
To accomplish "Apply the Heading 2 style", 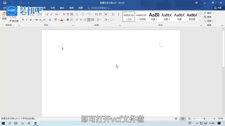I will 167,16.
